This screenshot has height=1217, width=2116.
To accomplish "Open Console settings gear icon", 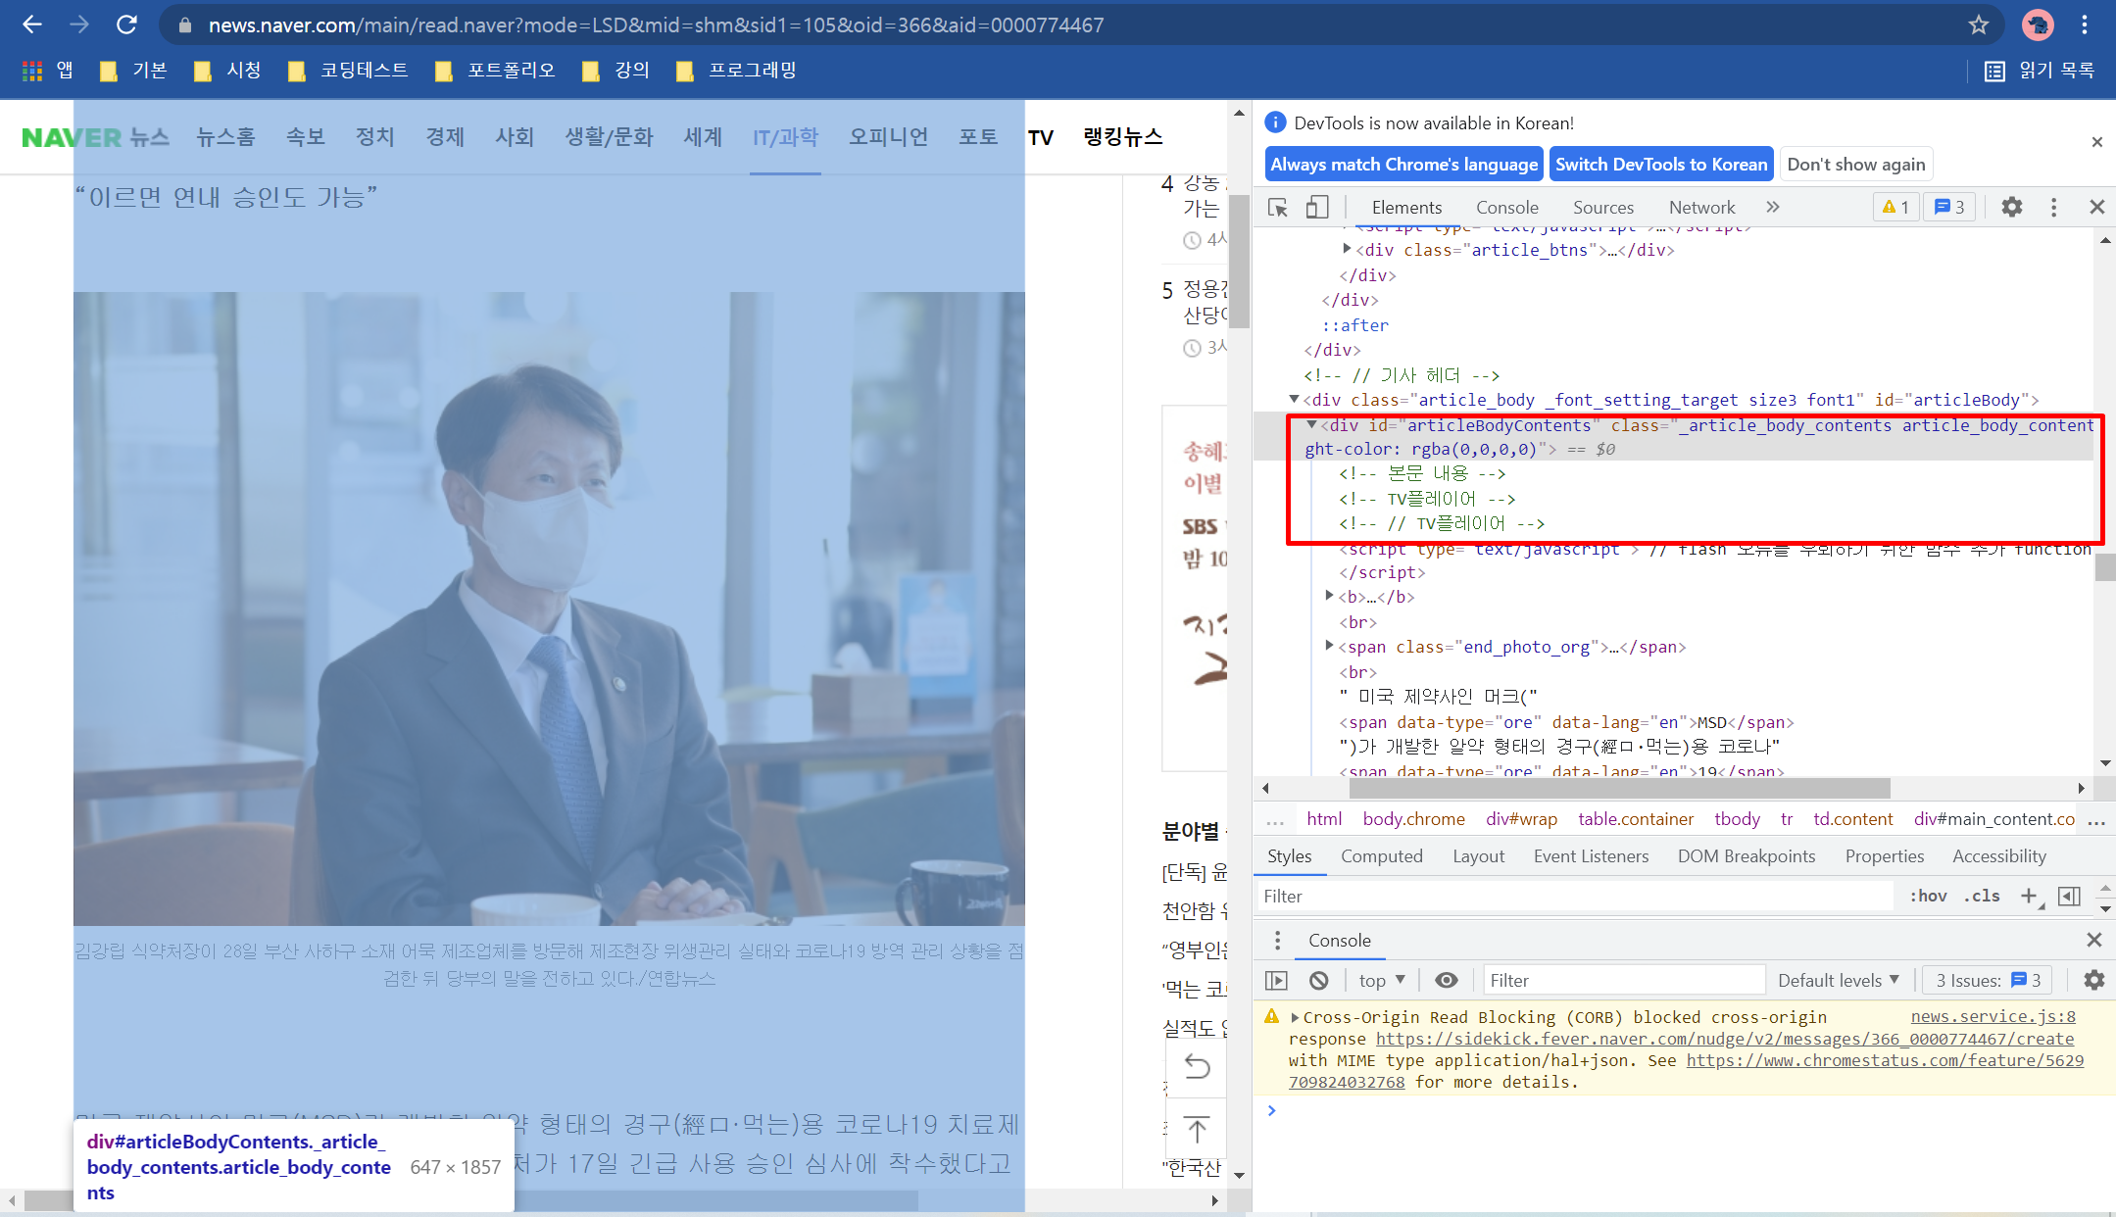I will click(x=2093, y=980).
